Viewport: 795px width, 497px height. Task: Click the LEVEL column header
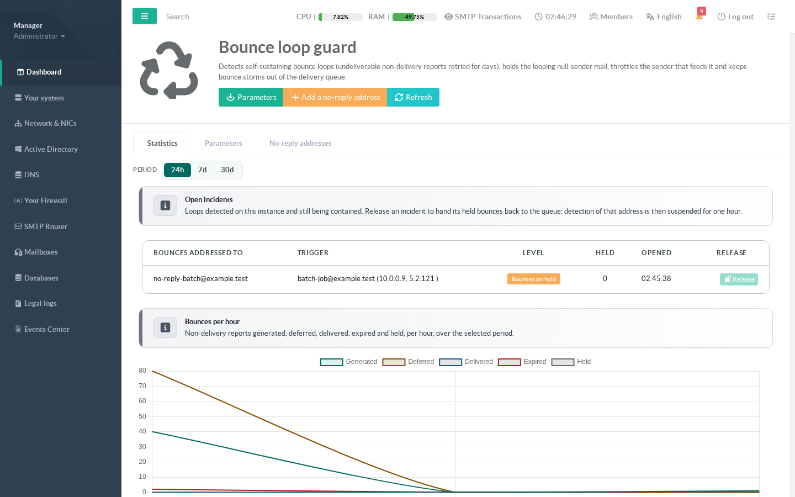click(x=533, y=253)
